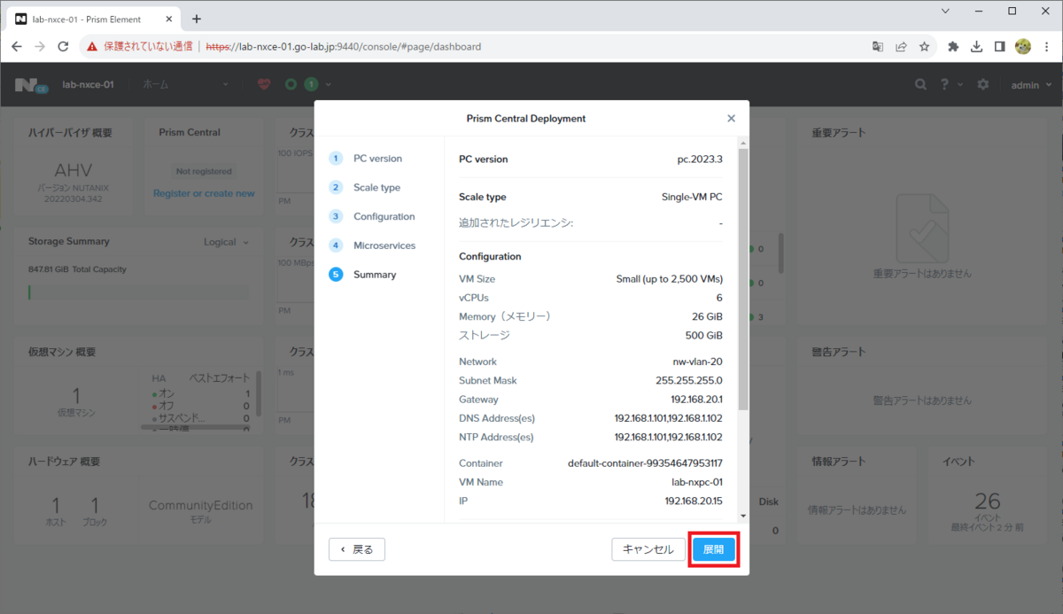Click the green alerts circle with count 1

click(x=310, y=84)
